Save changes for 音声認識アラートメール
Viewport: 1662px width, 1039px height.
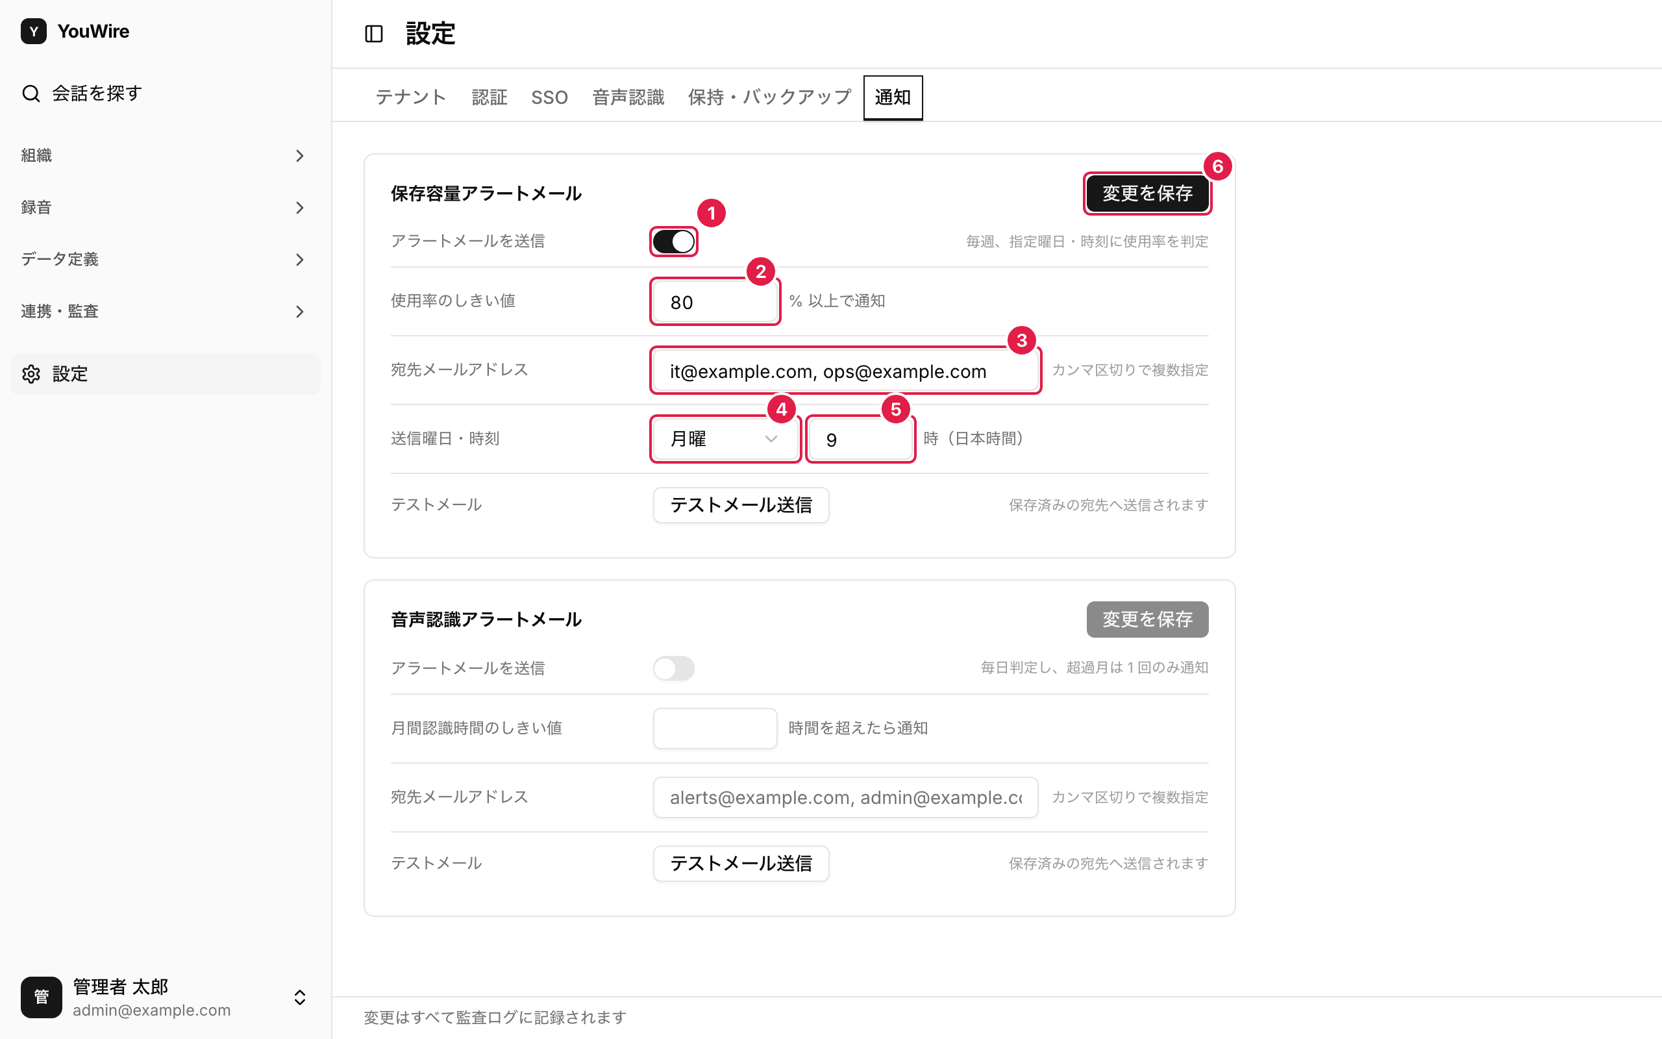[x=1148, y=619]
